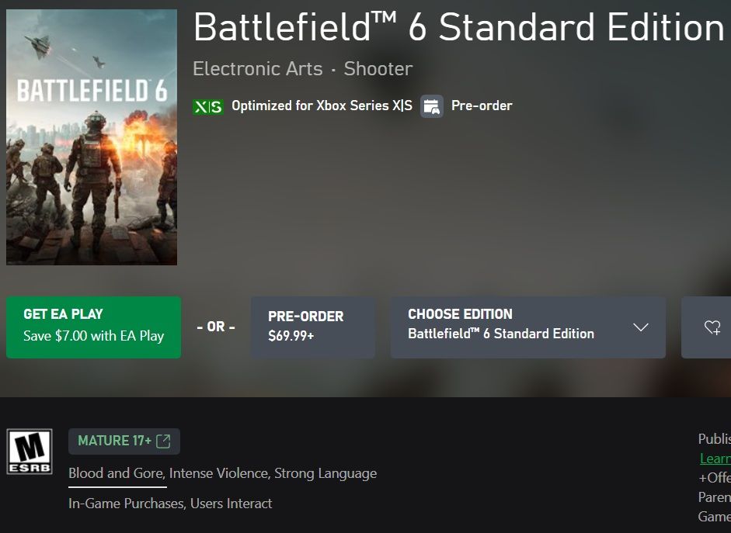Open the Choose Edition dropdown
This screenshot has width=731, height=533.
(x=527, y=327)
